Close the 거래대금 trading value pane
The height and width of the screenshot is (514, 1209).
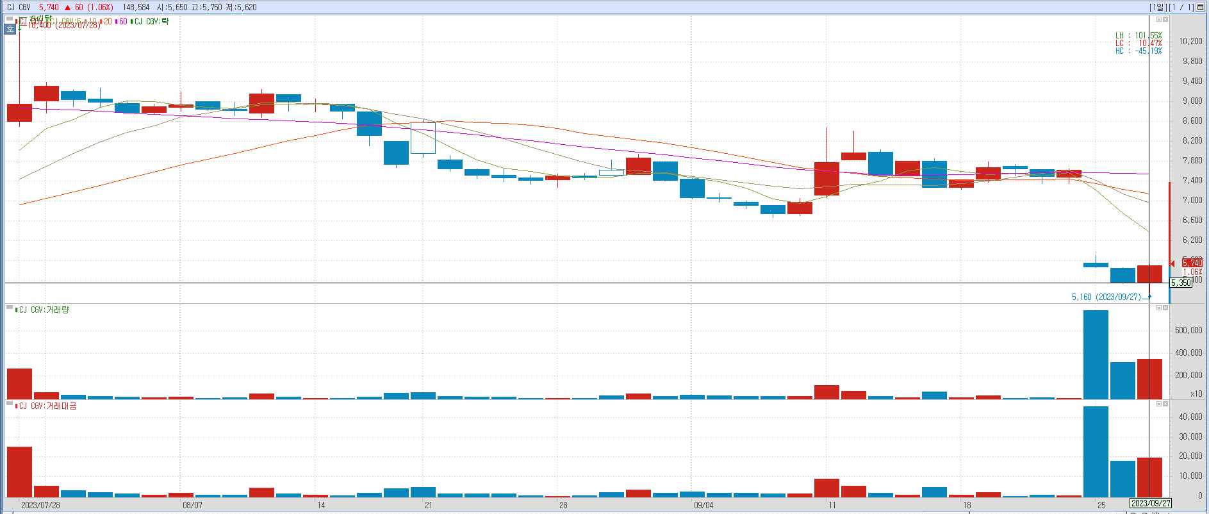1165,404
